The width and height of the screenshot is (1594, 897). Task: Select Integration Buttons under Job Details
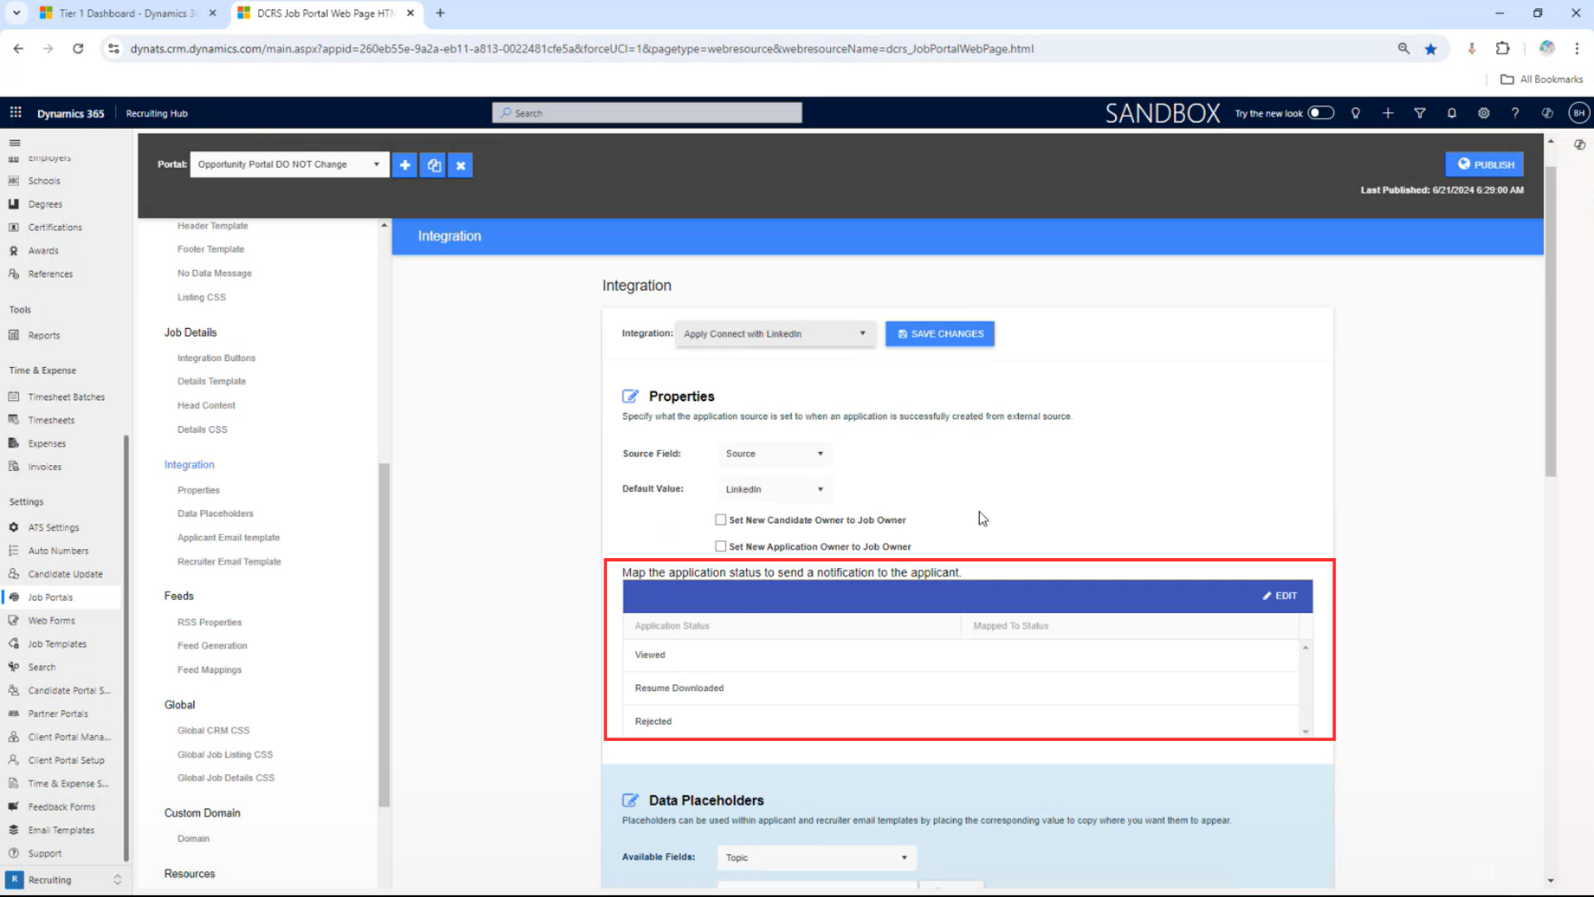pyautogui.click(x=216, y=359)
